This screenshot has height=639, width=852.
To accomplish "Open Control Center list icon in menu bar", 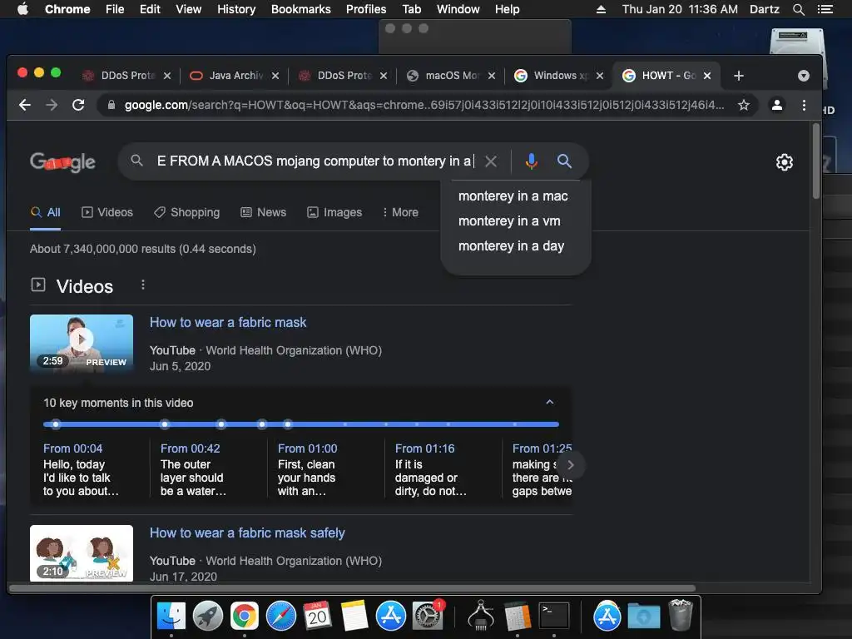I will tap(825, 9).
